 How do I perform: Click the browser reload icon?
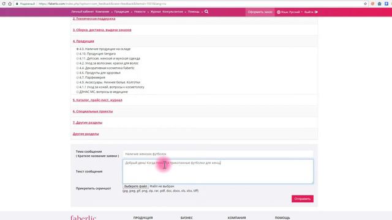tap(4, 4)
